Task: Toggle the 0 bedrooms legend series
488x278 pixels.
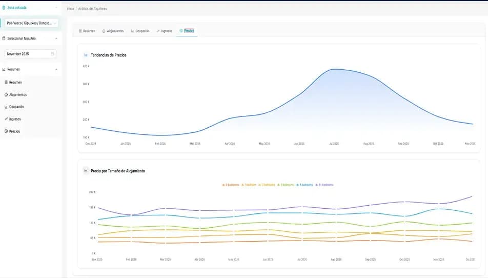Action: pyautogui.click(x=231, y=185)
